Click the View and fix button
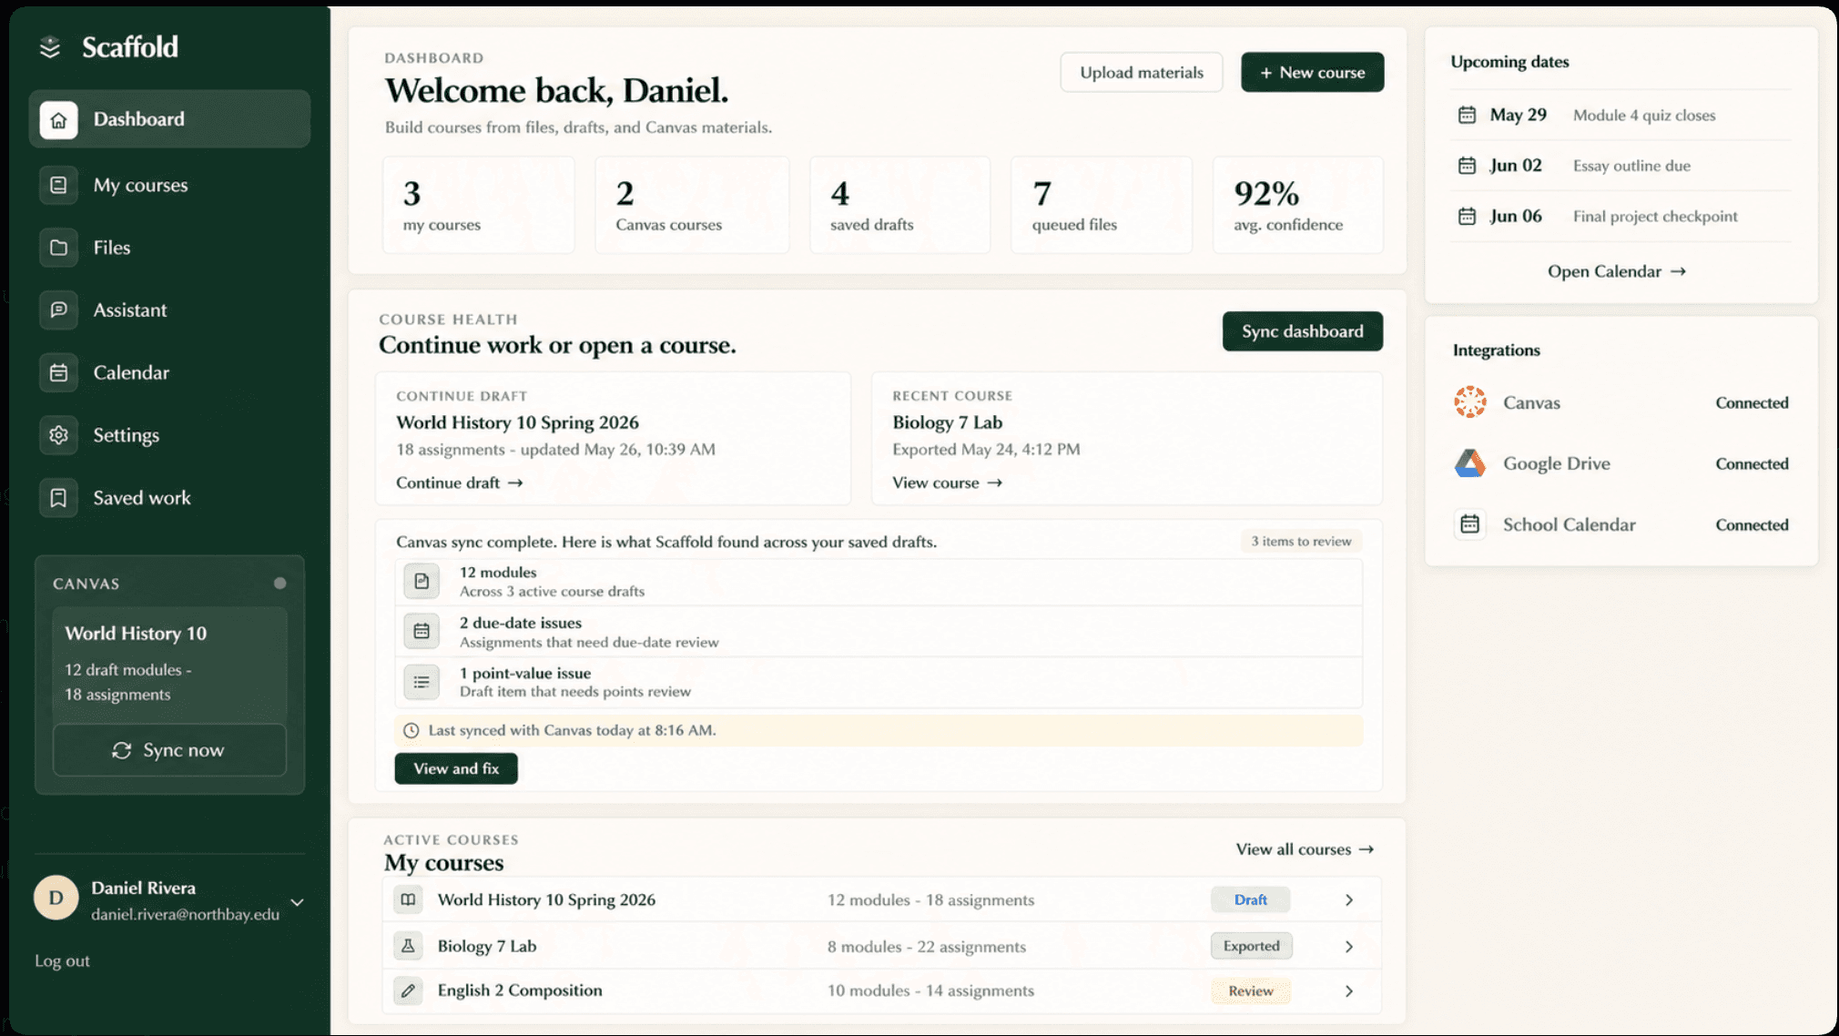Screen dimensions: 1839x1036 (x=456, y=768)
